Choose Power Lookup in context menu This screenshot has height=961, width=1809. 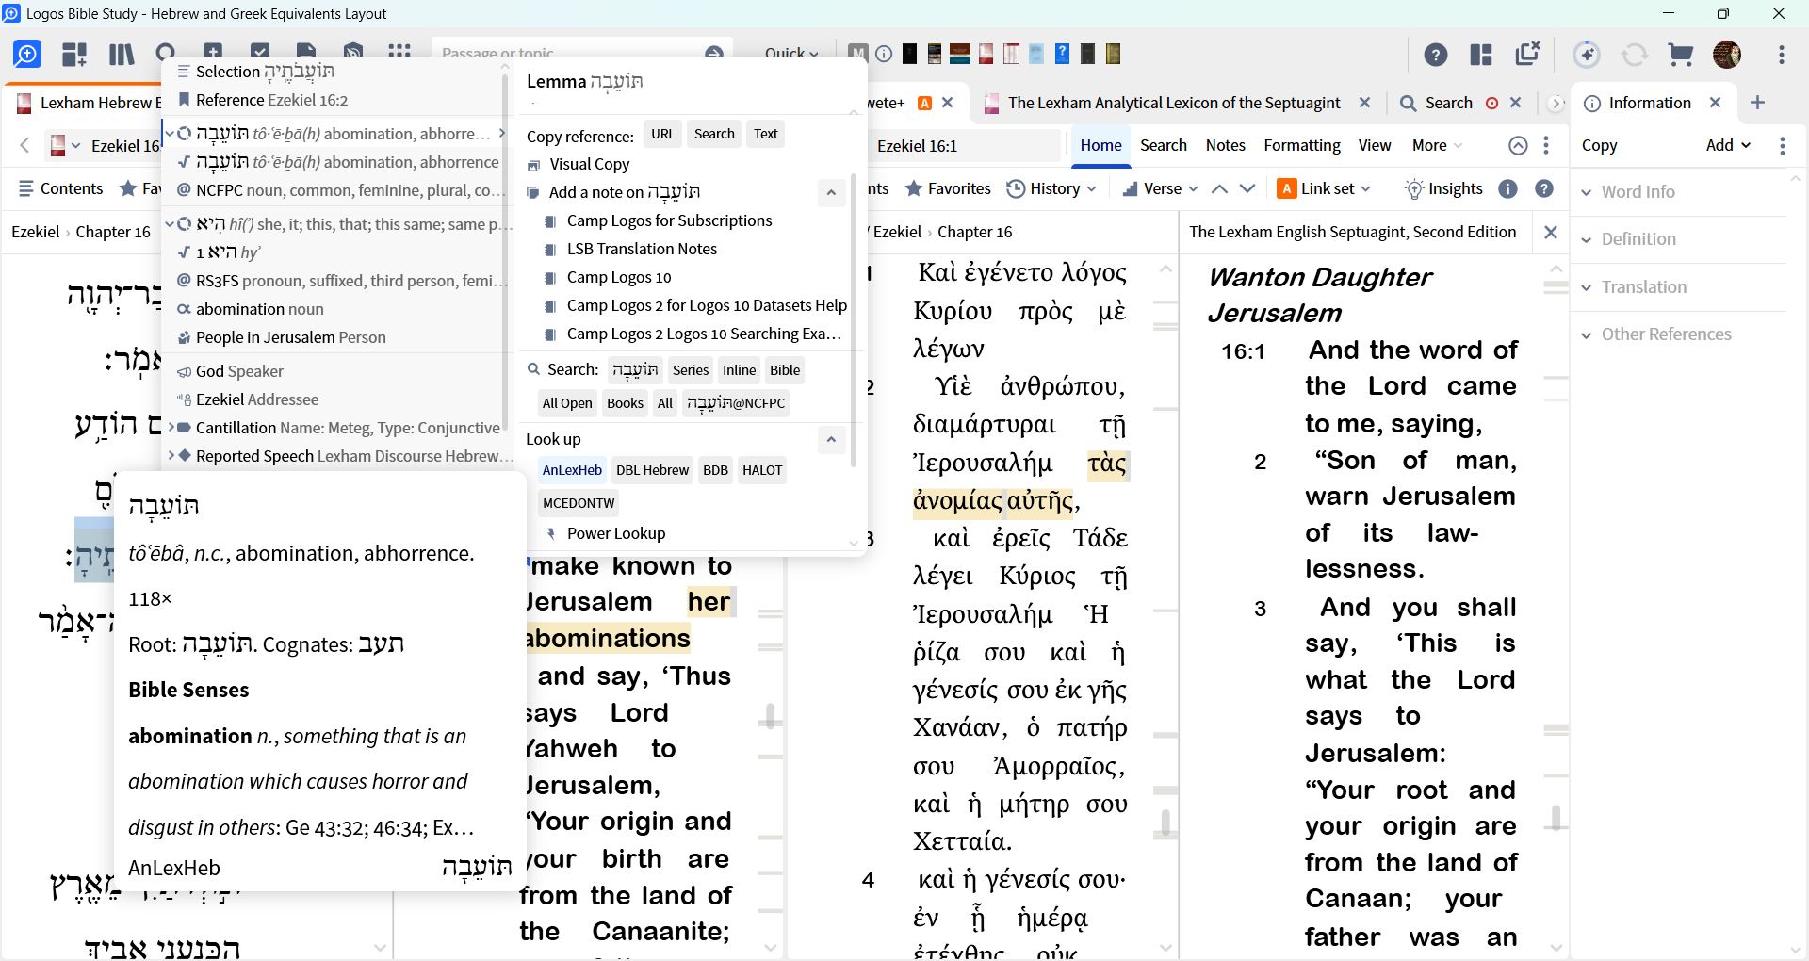pos(616,533)
